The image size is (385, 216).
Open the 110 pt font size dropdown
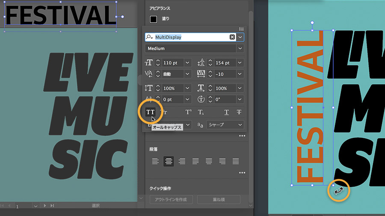click(x=188, y=63)
